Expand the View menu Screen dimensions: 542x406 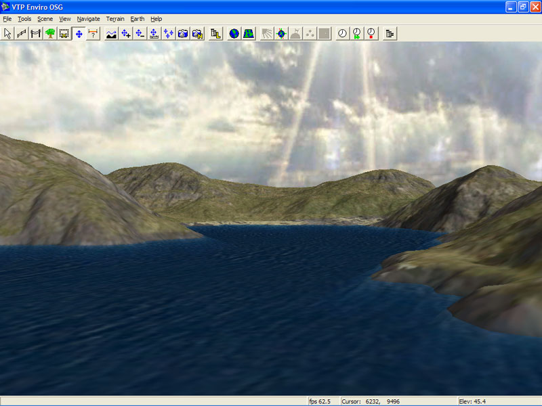click(65, 19)
